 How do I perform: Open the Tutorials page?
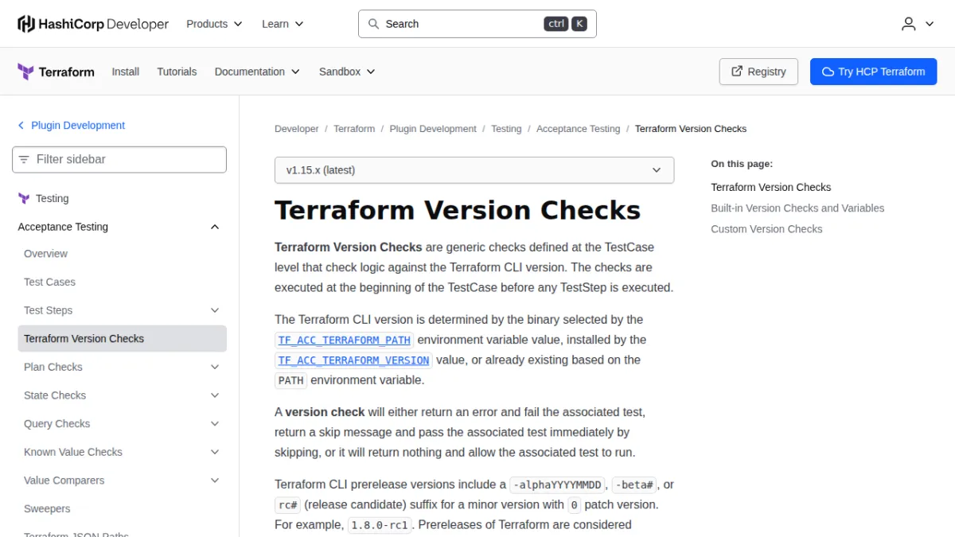pos(177,72)
